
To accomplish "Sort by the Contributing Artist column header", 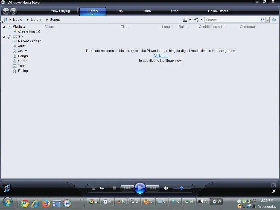I will [x=212, y=27].
